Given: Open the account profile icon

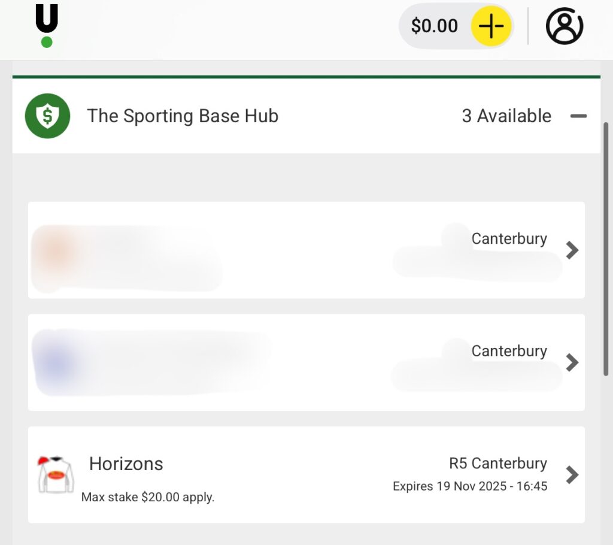Looking at the screenshot, I should point(564,26).
